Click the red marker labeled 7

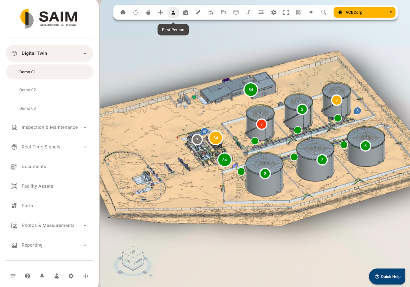262,124
